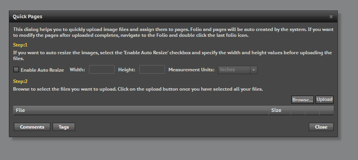Focus the Height input field
358x160 pixels.
click(152, 69)
